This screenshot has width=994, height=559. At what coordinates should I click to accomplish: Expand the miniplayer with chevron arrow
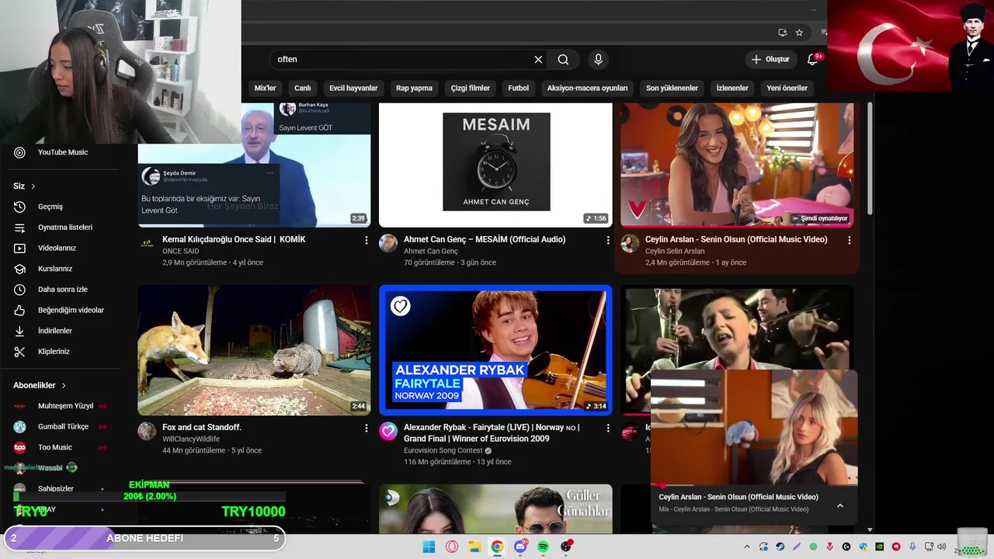coord(839,505)
